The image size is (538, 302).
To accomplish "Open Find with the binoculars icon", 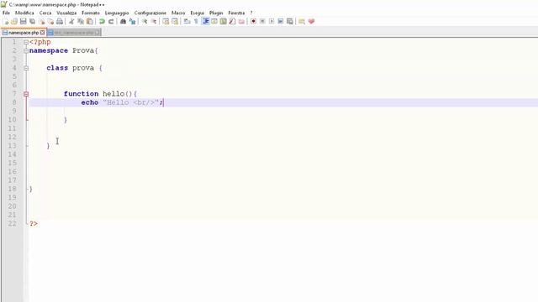I will click(123, 21).
